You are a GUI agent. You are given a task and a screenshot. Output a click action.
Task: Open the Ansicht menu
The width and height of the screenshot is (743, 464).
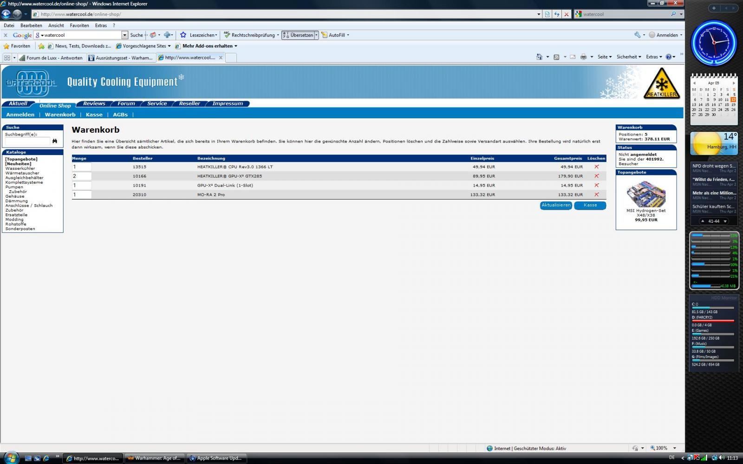coord(56,26)
